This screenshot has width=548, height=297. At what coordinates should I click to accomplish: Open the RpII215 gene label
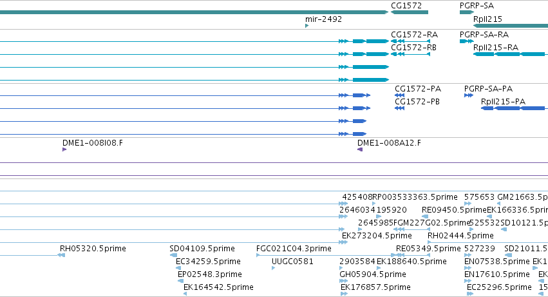click(487, 19)
